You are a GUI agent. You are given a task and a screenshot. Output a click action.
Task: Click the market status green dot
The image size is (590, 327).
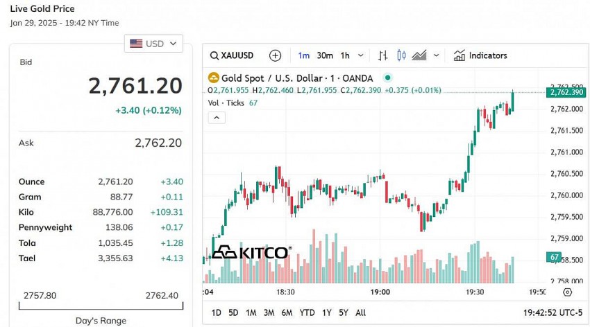pyautogui.click(x=387, y=78)
